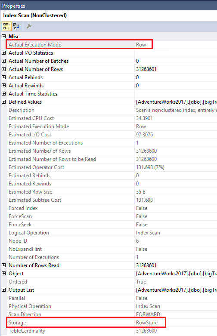217x336 pixels.
Task: Expand Actual I/O Statistics node
Action: 3,53
